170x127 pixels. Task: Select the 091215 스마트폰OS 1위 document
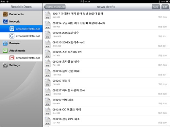106,54
